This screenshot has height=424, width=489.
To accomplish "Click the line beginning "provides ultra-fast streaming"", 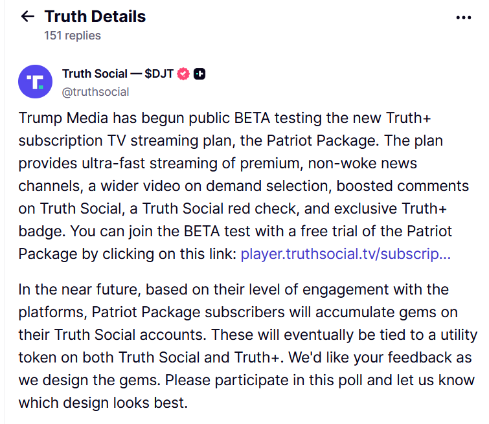I will [x=218, y=163].
